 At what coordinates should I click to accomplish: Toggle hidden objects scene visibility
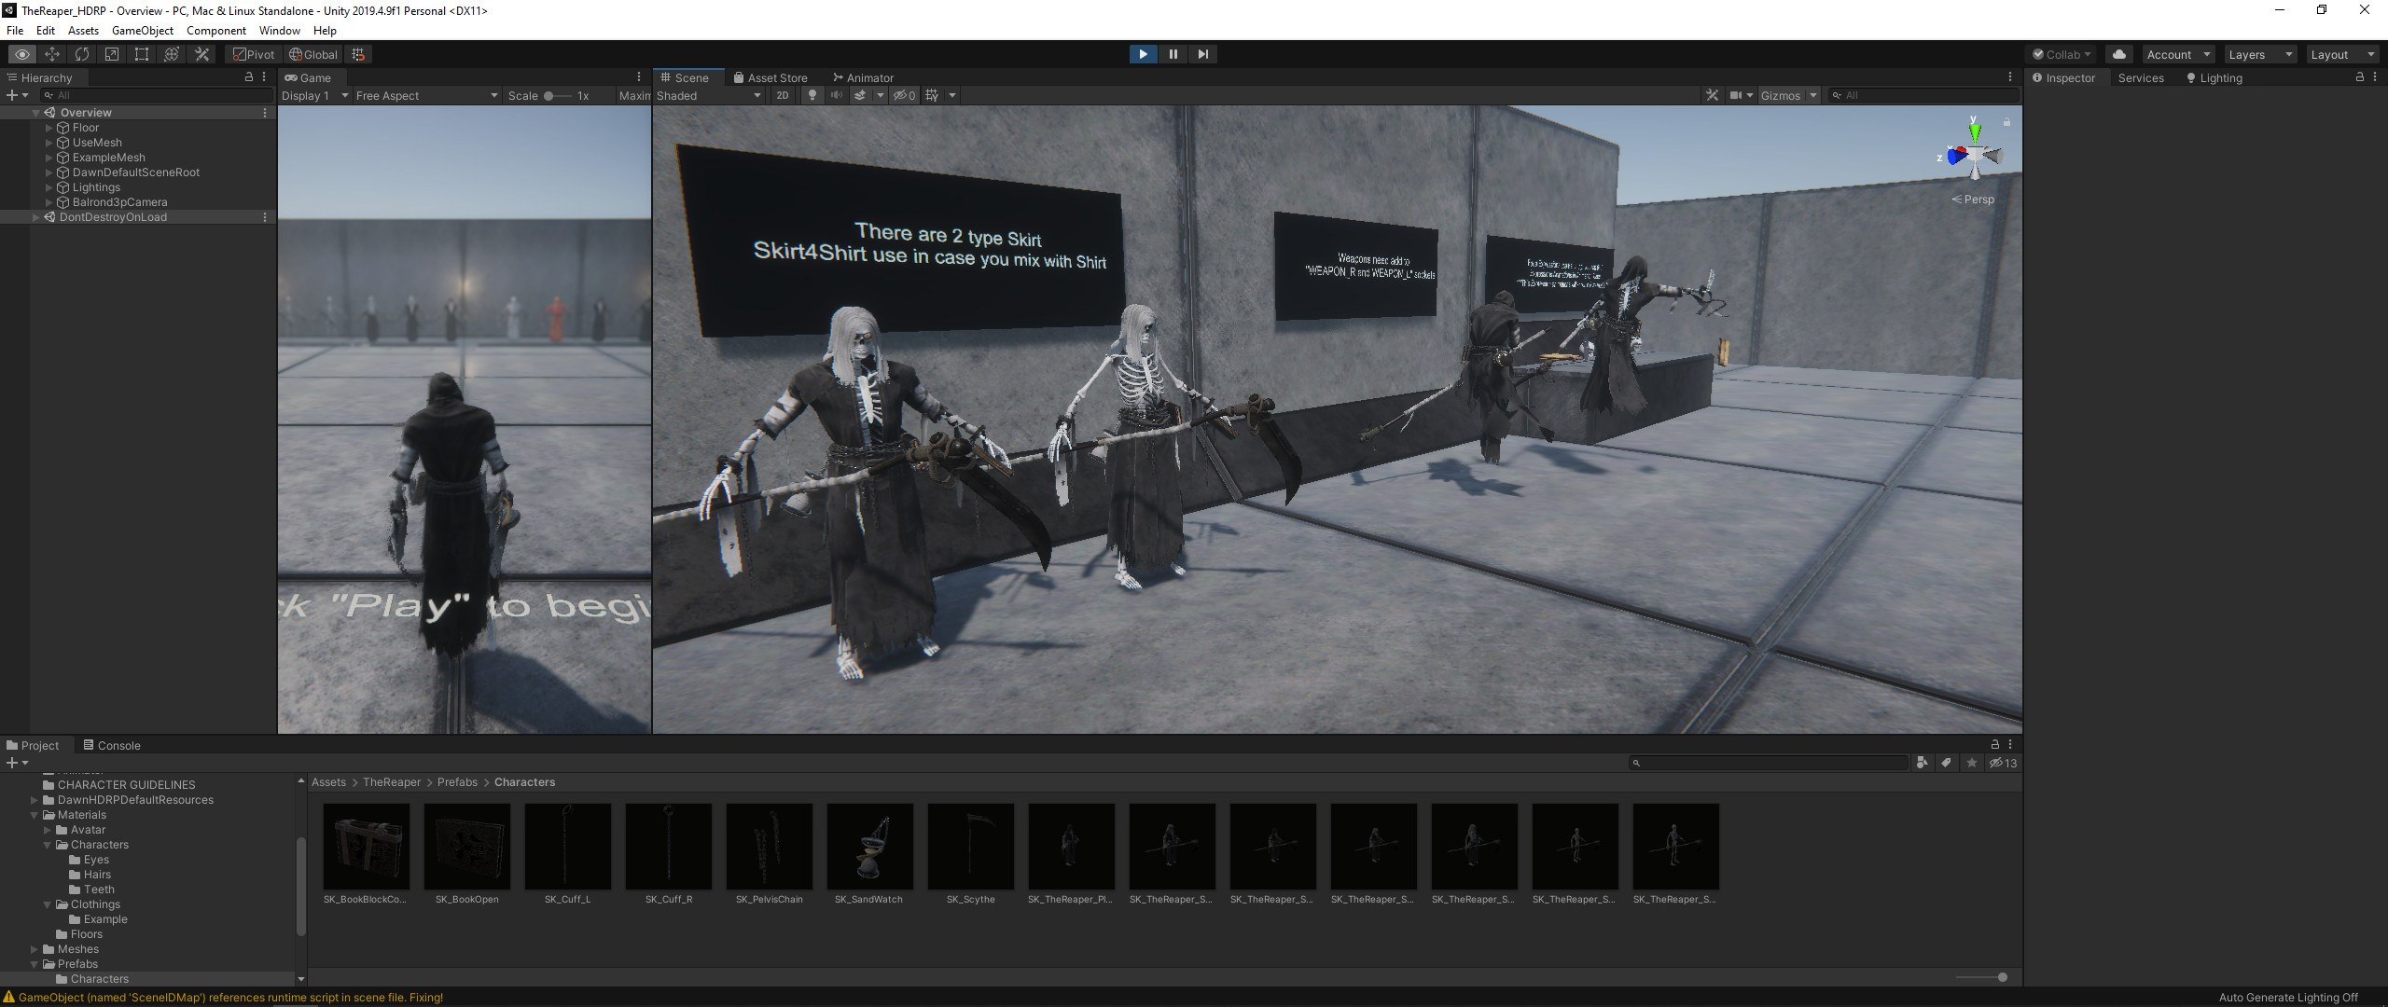[905, 95]
